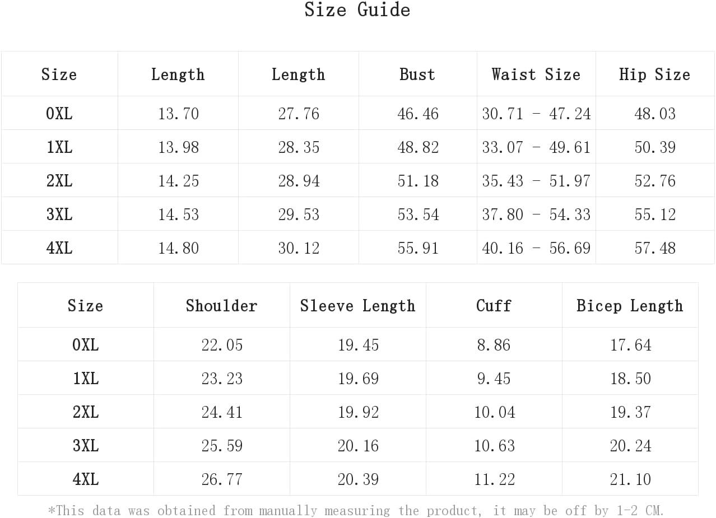This screenshot has width=716, height=518.
Task: Click the Hip Size column header
Action: point(654,74)
